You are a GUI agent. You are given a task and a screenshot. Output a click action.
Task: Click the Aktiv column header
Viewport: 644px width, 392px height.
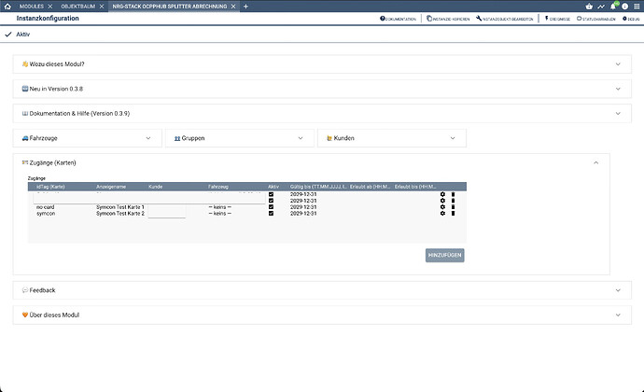(273, 187)
